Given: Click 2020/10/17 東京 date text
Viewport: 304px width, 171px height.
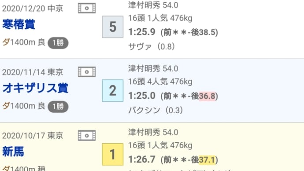Looking at the screenshot, I should coord(33,136).
